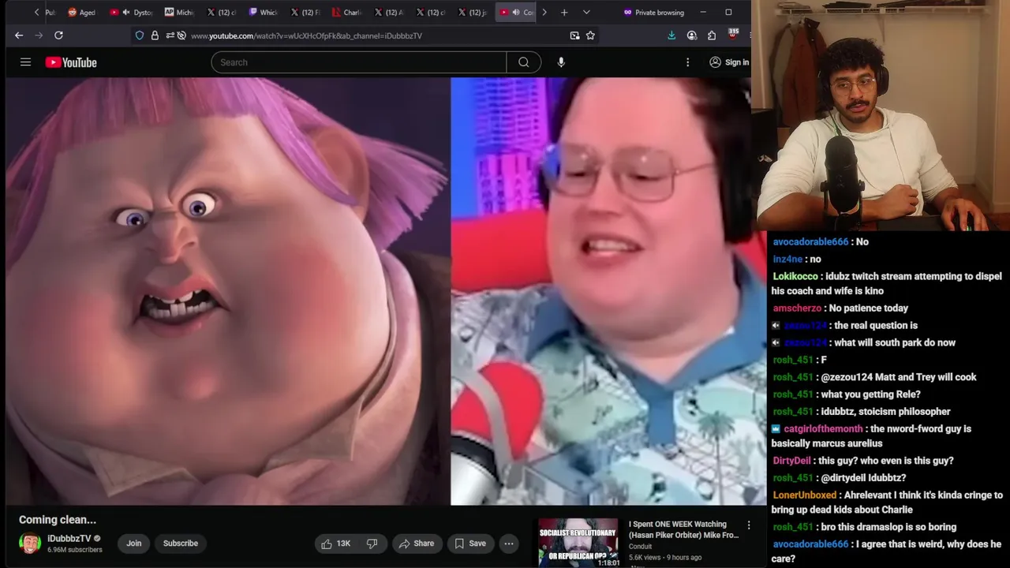The height and width of the screenshot is (568, 1010).
Task: Click chat username amscherzo
Action: pos(797,308)
